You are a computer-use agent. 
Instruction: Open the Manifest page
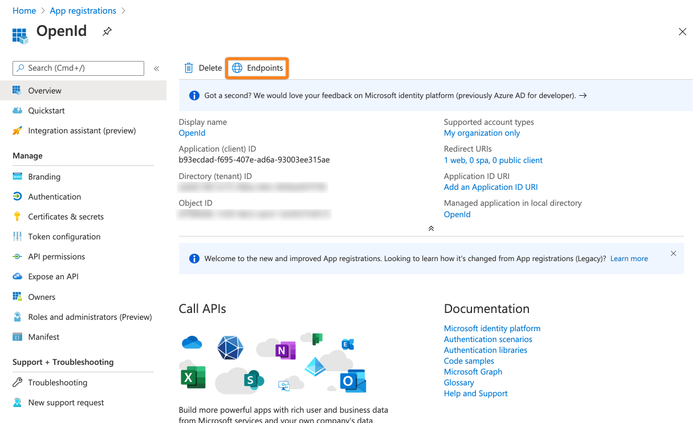(x=44, y=337)
